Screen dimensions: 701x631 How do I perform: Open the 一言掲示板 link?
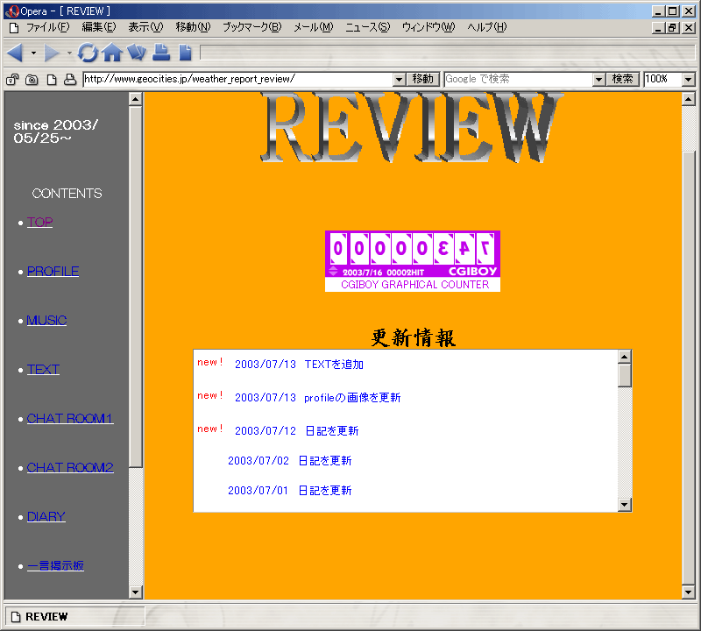(x=55, y=565)
